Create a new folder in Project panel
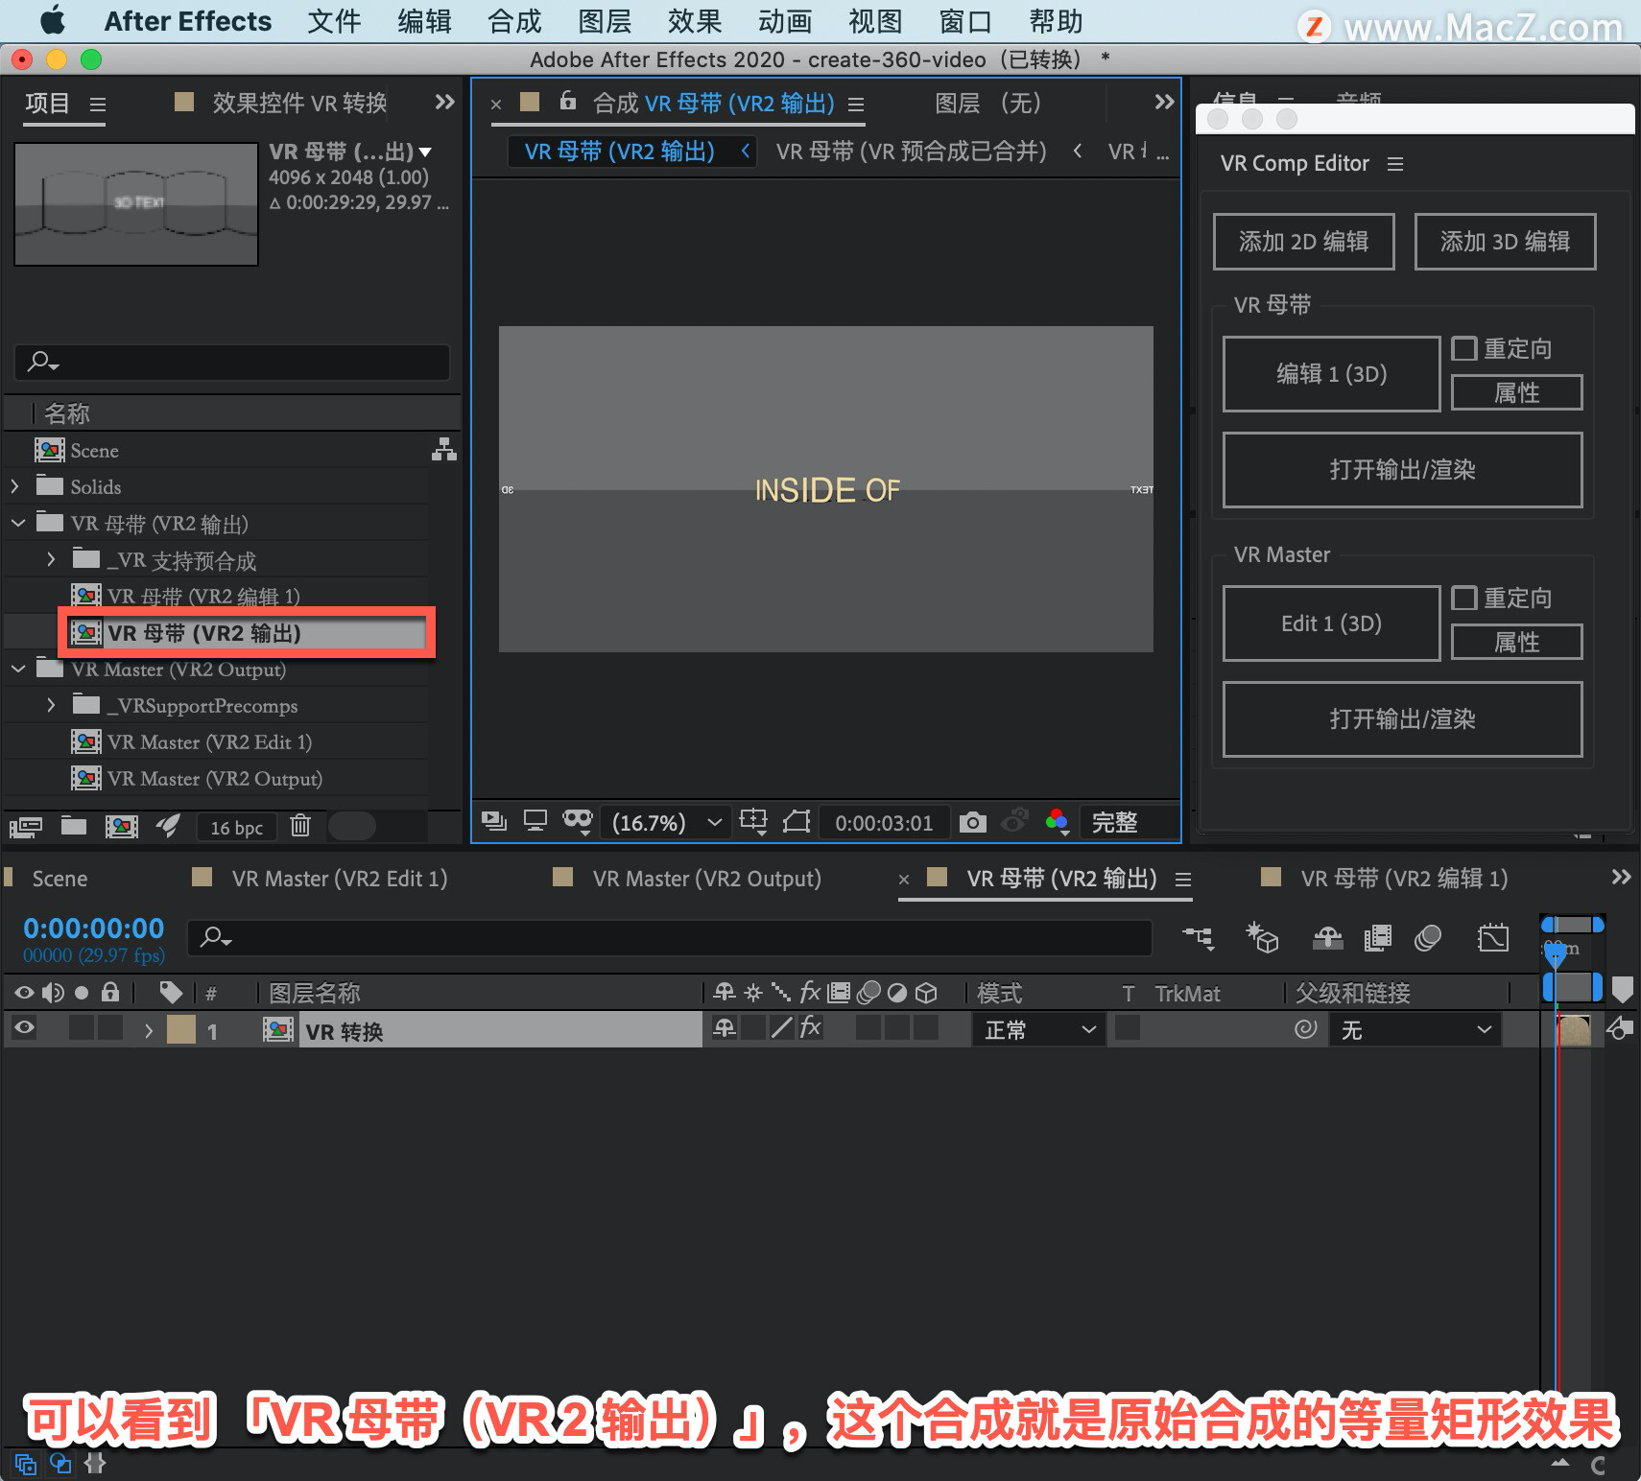The image size is (1641, 1481). 74,826
